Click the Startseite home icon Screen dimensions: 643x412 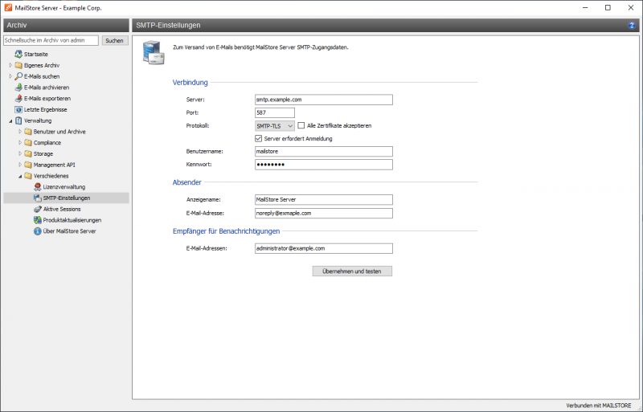[18, 54]
